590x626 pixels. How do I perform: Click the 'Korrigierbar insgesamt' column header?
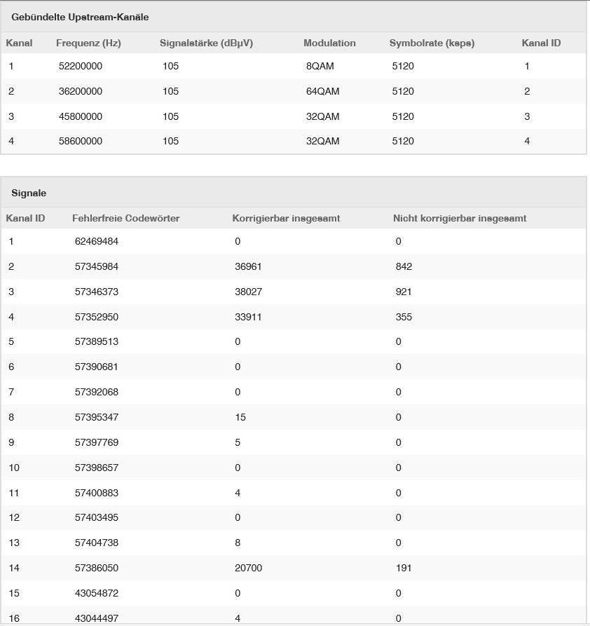tap(286, 219)
